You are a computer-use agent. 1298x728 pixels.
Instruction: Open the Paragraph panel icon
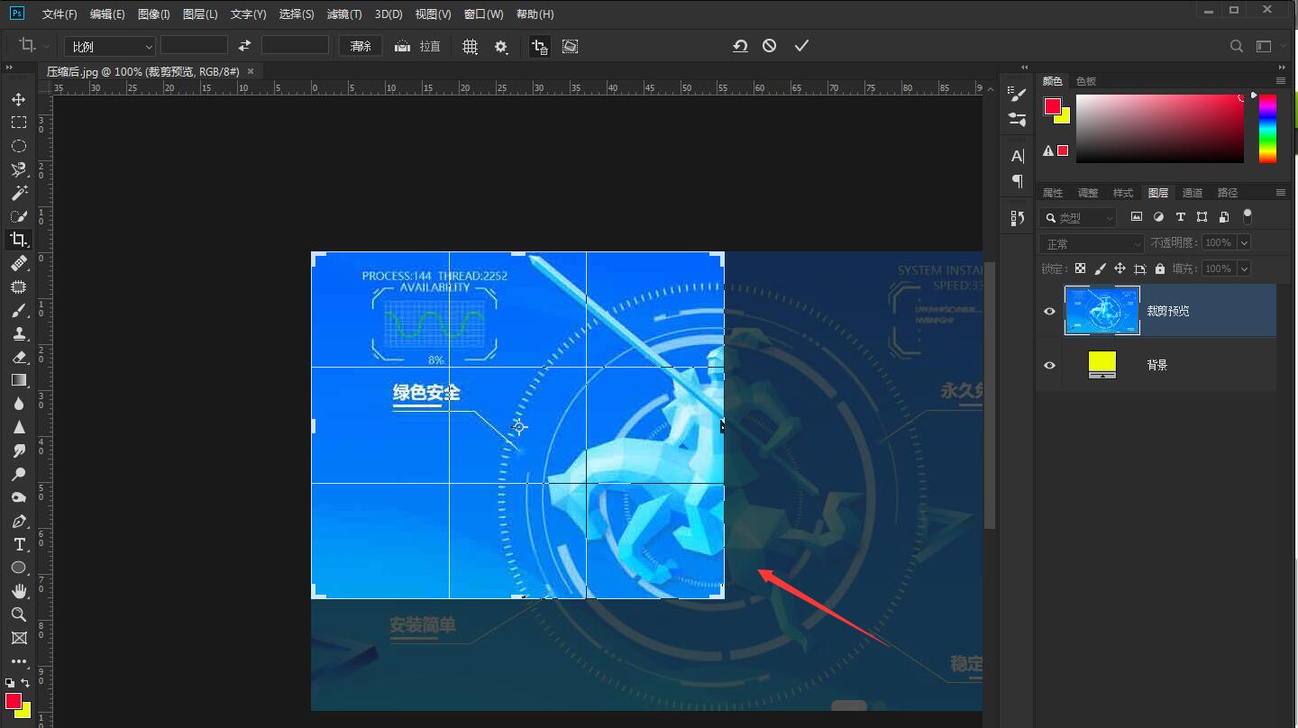coord(1018,181)
